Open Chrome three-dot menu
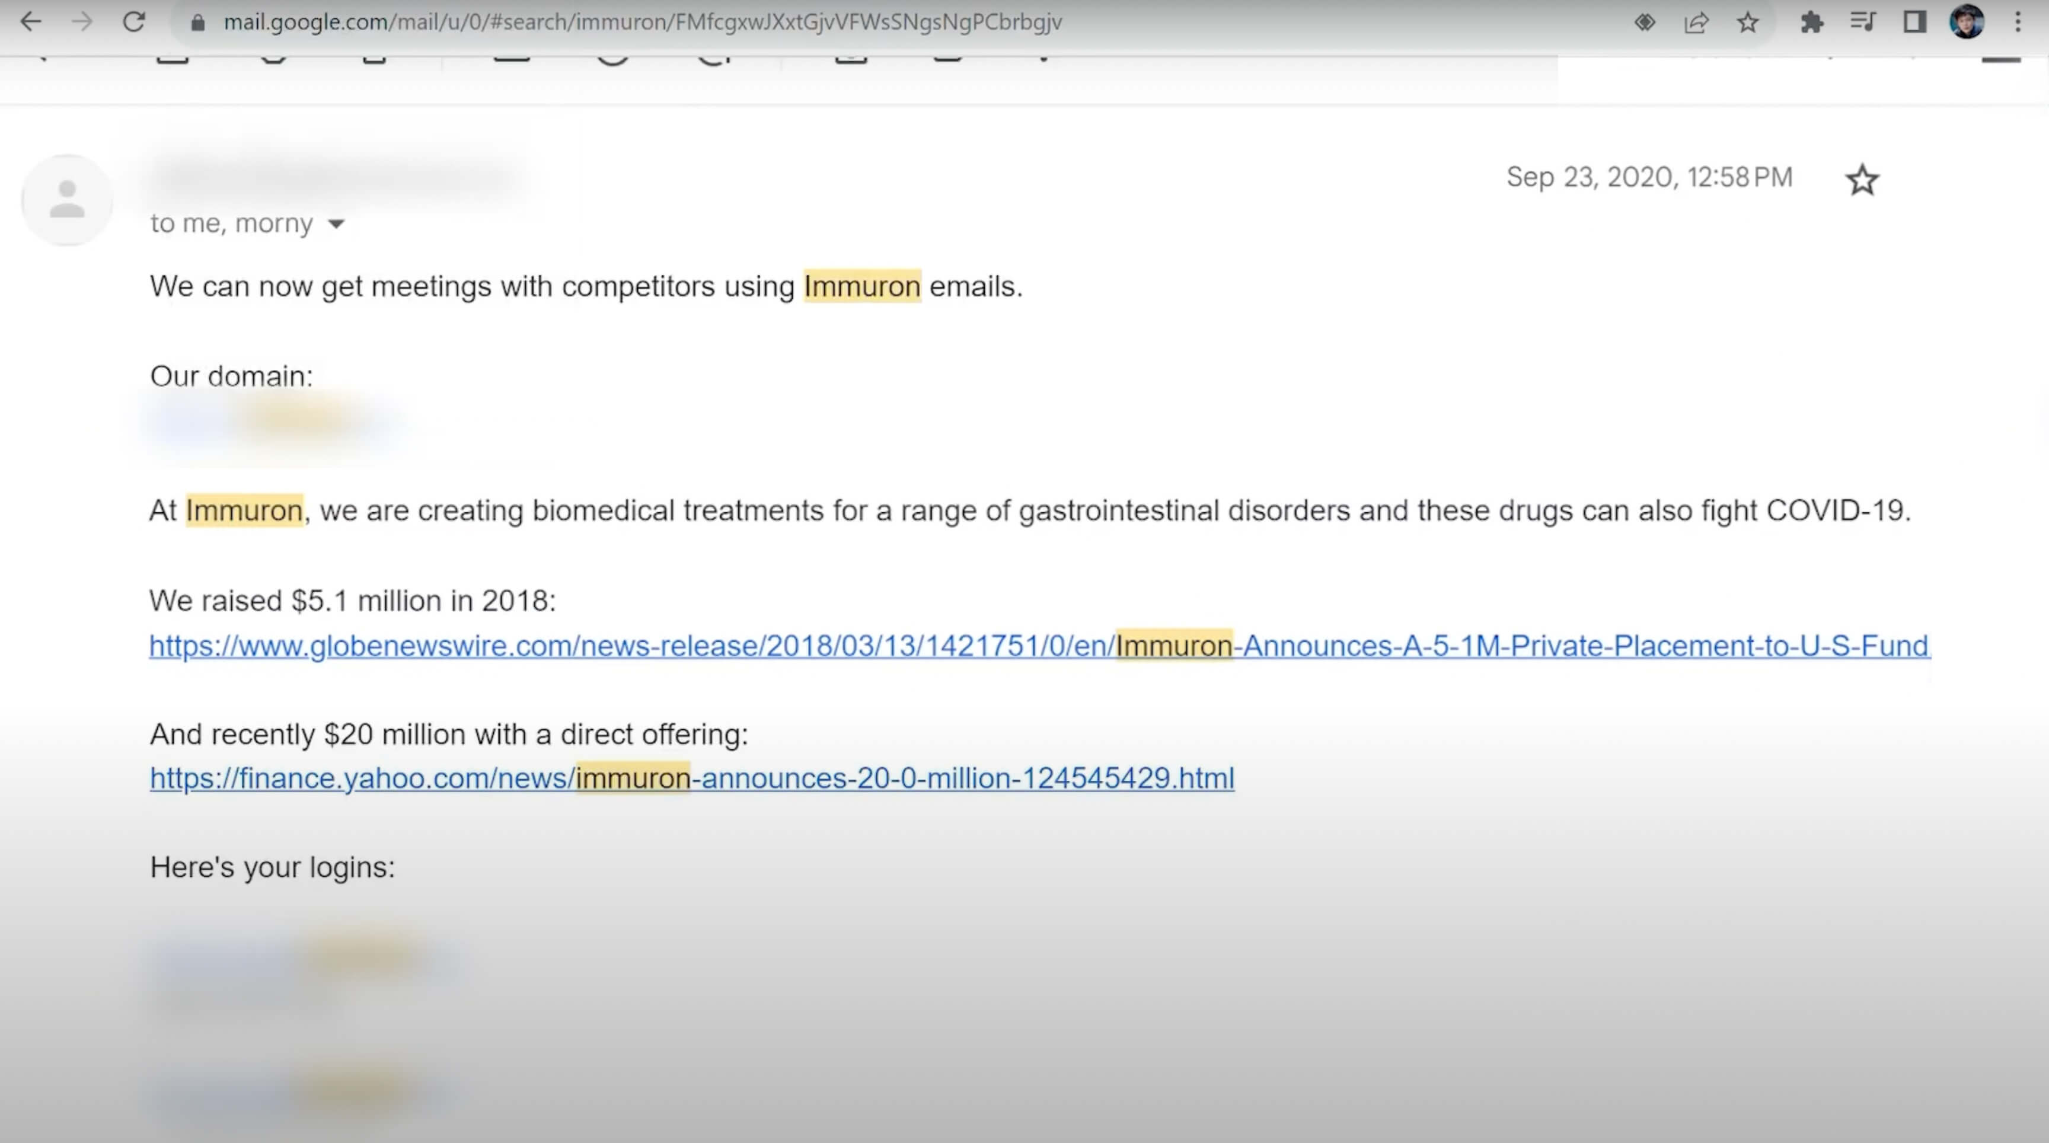 (2017, 23)
